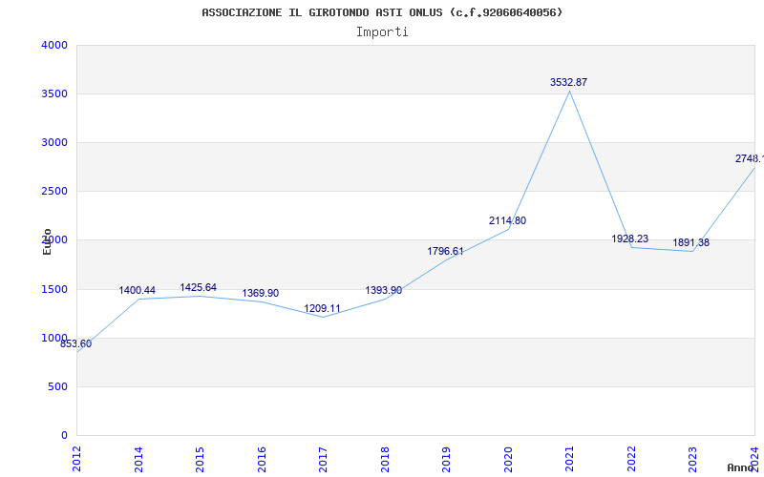Click the 2018 x-axis year label
Image resolution: width=764 pixels, height=477 pixels.
[x=385, y=459]
